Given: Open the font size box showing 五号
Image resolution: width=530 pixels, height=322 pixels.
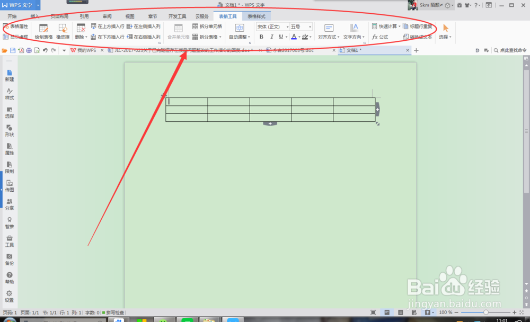Looking at the screenshot, I should (x=301, y=26).
